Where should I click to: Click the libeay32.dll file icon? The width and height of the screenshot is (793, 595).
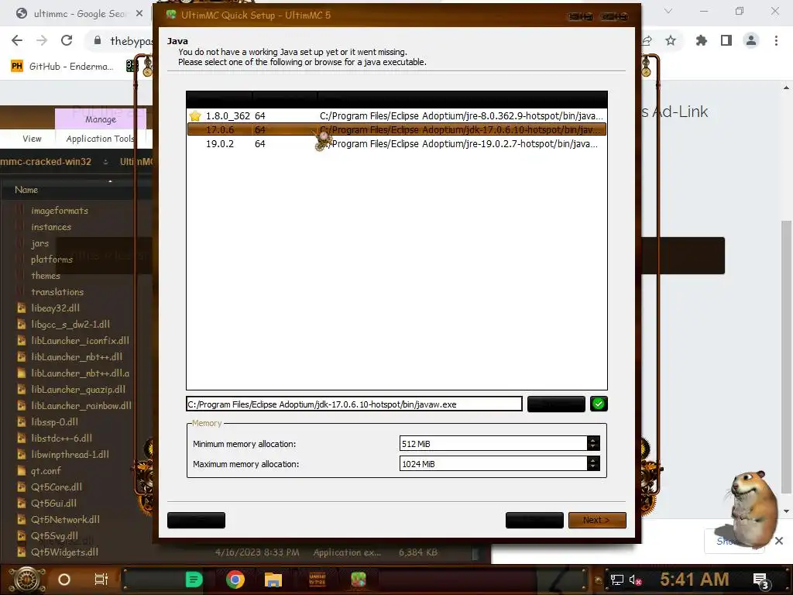pyautogui.click(x=21, y=308)
